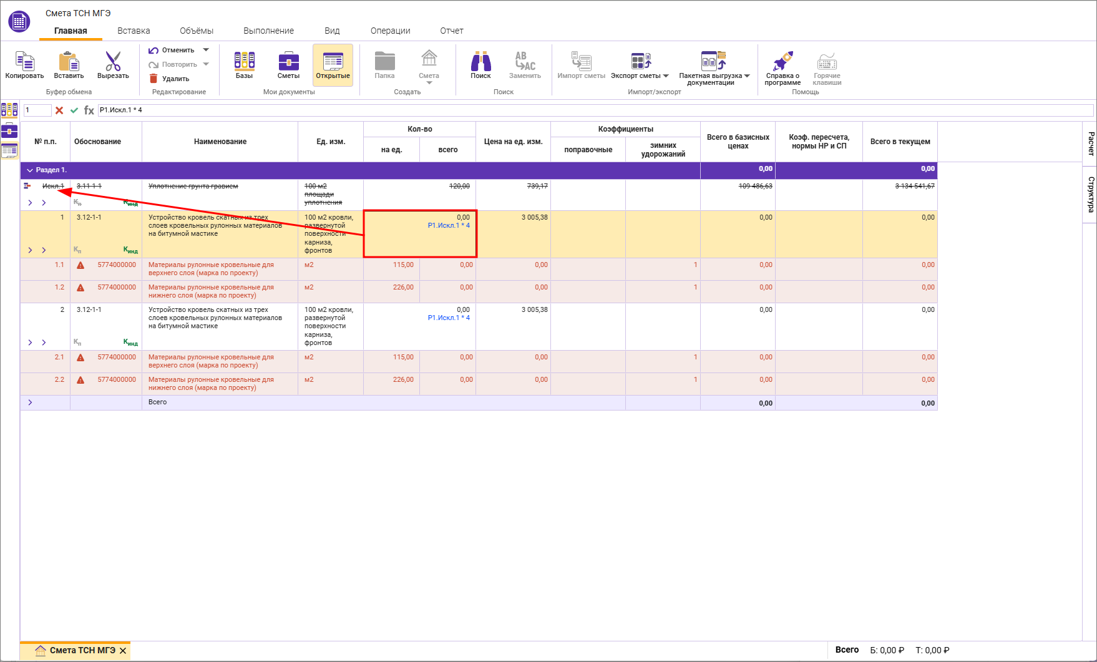Switch to the Вставка ribbon tab
Screen dimensions: 1097x662
pyautogui.click(x=134, y=31)
